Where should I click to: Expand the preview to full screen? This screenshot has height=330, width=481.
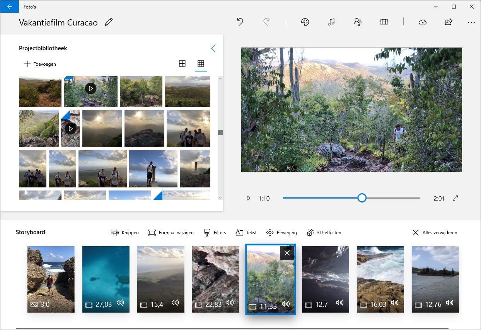(x=455, y=198)
